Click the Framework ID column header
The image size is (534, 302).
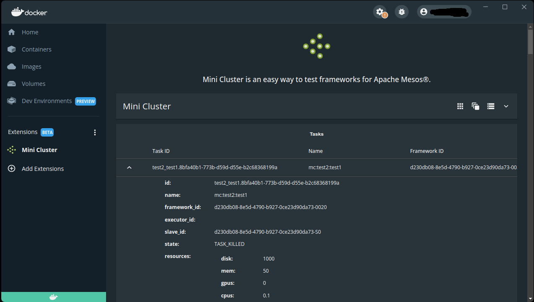tap(427, 151)
